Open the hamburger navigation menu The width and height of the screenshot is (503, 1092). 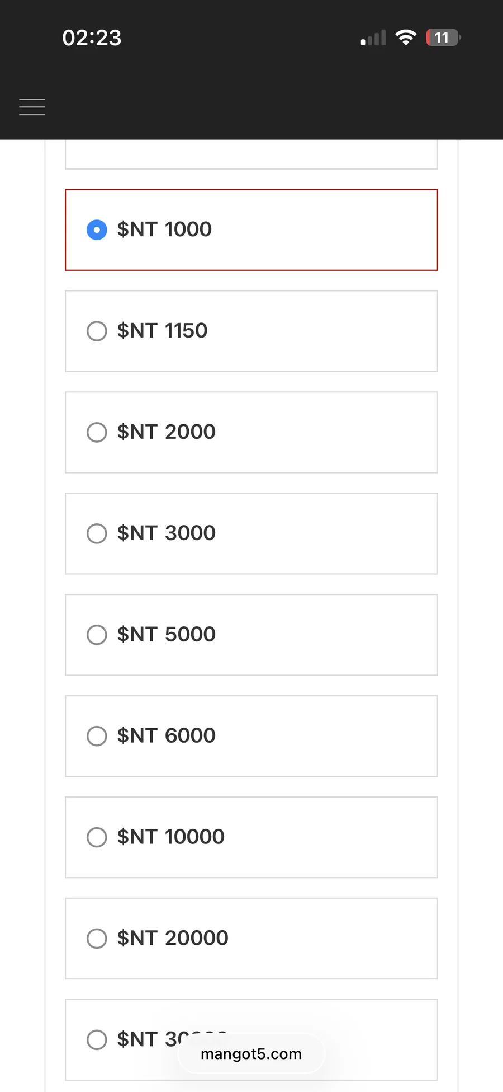[x=32, y=106]
